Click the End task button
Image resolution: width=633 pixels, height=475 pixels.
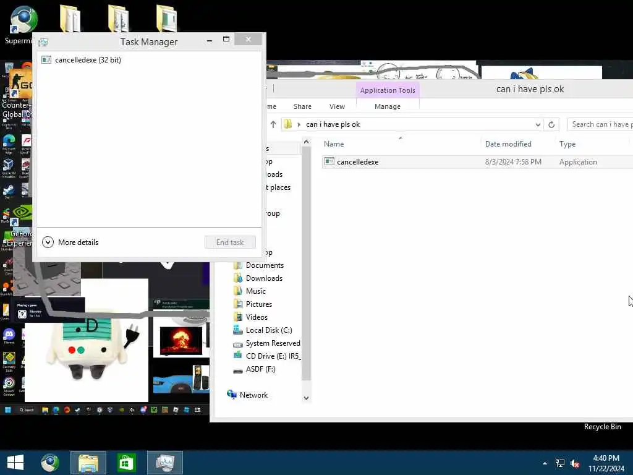(230, 242)
